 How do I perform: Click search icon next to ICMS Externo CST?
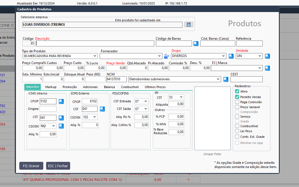click(x=103, y=109)
